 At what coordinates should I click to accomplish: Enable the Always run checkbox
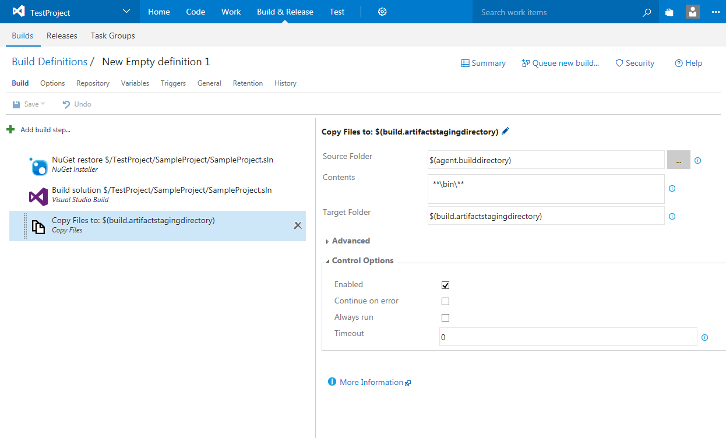446,318
